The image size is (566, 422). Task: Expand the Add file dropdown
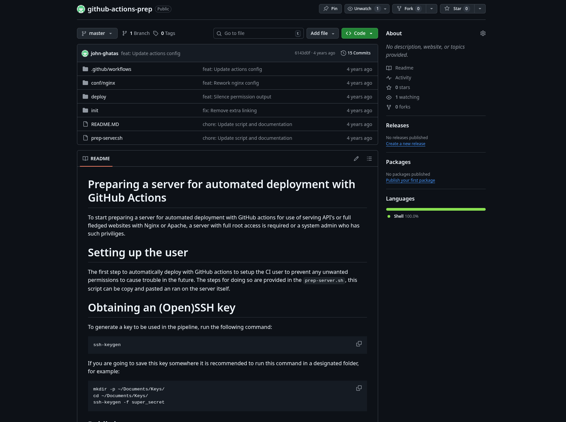[x=322, y=33]
